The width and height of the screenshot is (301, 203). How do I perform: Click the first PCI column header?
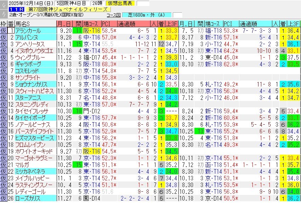(x=107, y=24)
